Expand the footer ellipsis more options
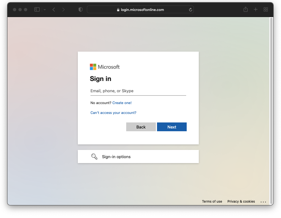This screenshot has width=281, height=218. tap(263, 202)
